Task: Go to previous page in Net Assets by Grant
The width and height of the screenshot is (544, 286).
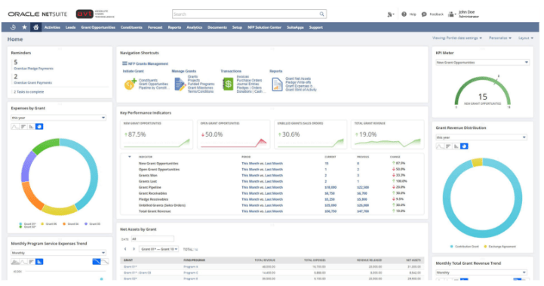Action: tap(125, 249)
